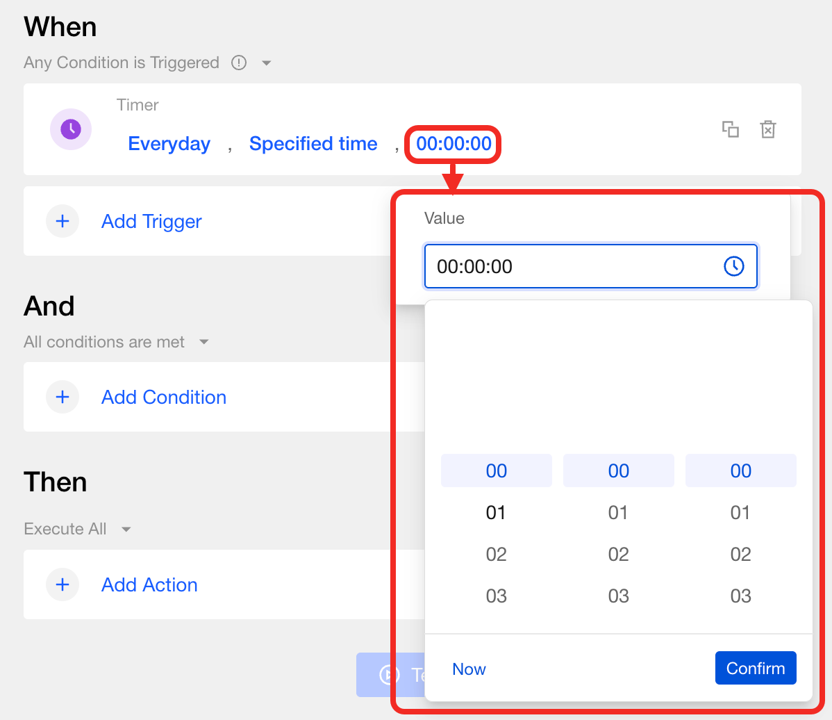Viewport: 832px width, 720px height.
Task: Open All conditions are met dropdown
Action: [203, 342]
